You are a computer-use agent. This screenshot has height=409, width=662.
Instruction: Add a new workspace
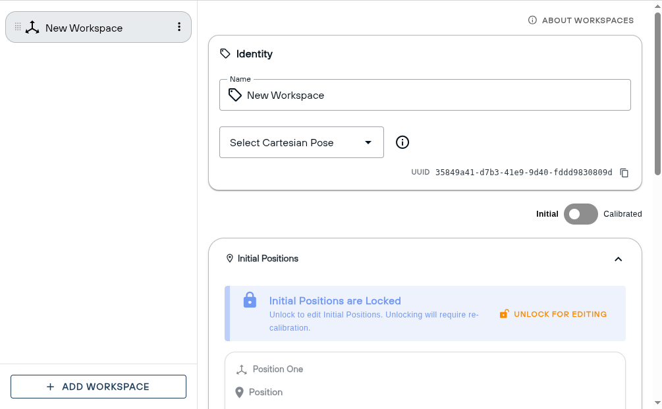click(98, 387)
